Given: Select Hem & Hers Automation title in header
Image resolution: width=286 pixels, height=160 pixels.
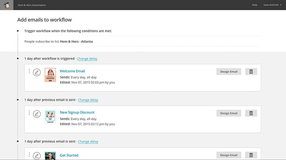Looking at the screenshot, I should coord(32,5).
